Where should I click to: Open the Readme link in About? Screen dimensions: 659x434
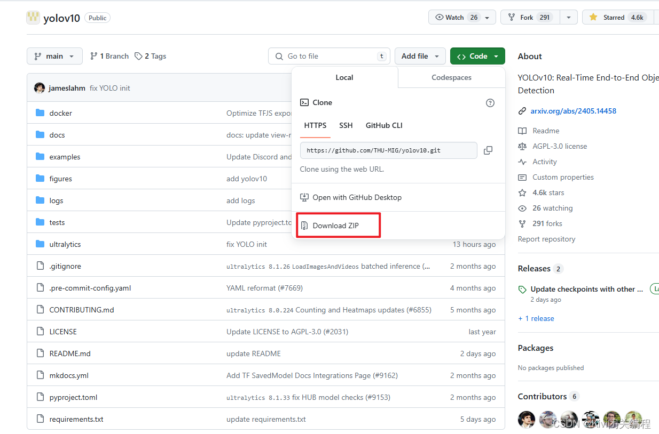(x=546, y=131)
